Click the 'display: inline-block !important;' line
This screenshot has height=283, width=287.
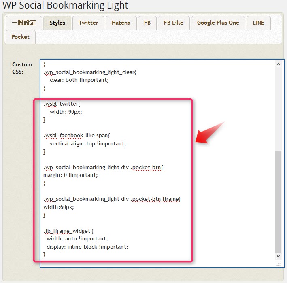pos(87,247)
